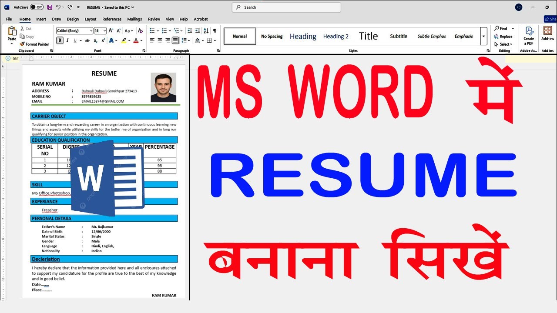Viewport: 557px width, 313px height.
Task: Open the Borders dropdown arrow
Action: click(x=215, y=40)
